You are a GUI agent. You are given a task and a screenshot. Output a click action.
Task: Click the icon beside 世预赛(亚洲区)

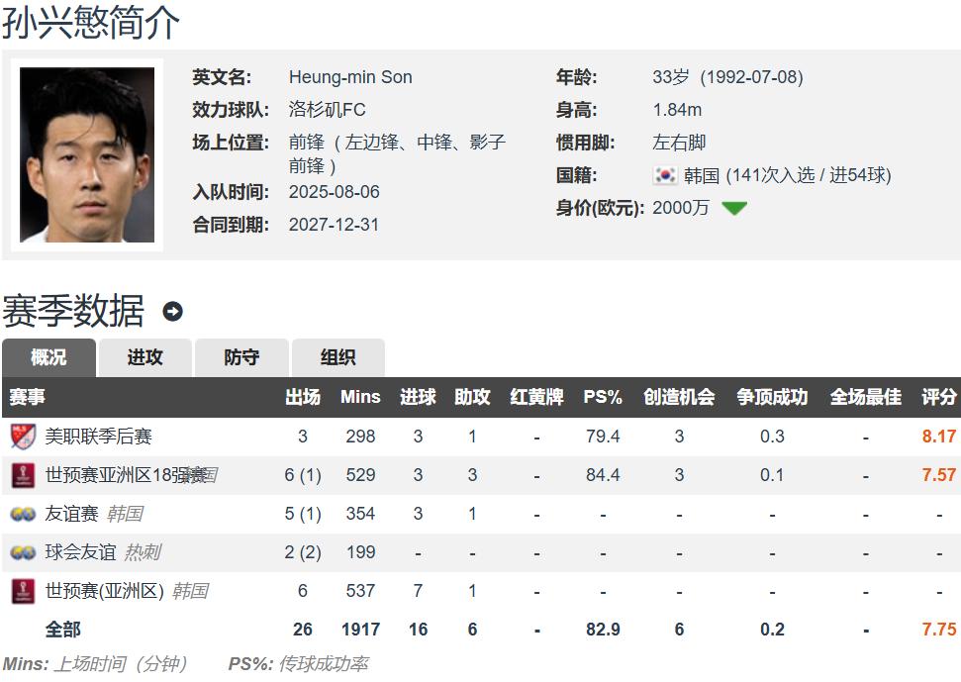coord(23,591)
